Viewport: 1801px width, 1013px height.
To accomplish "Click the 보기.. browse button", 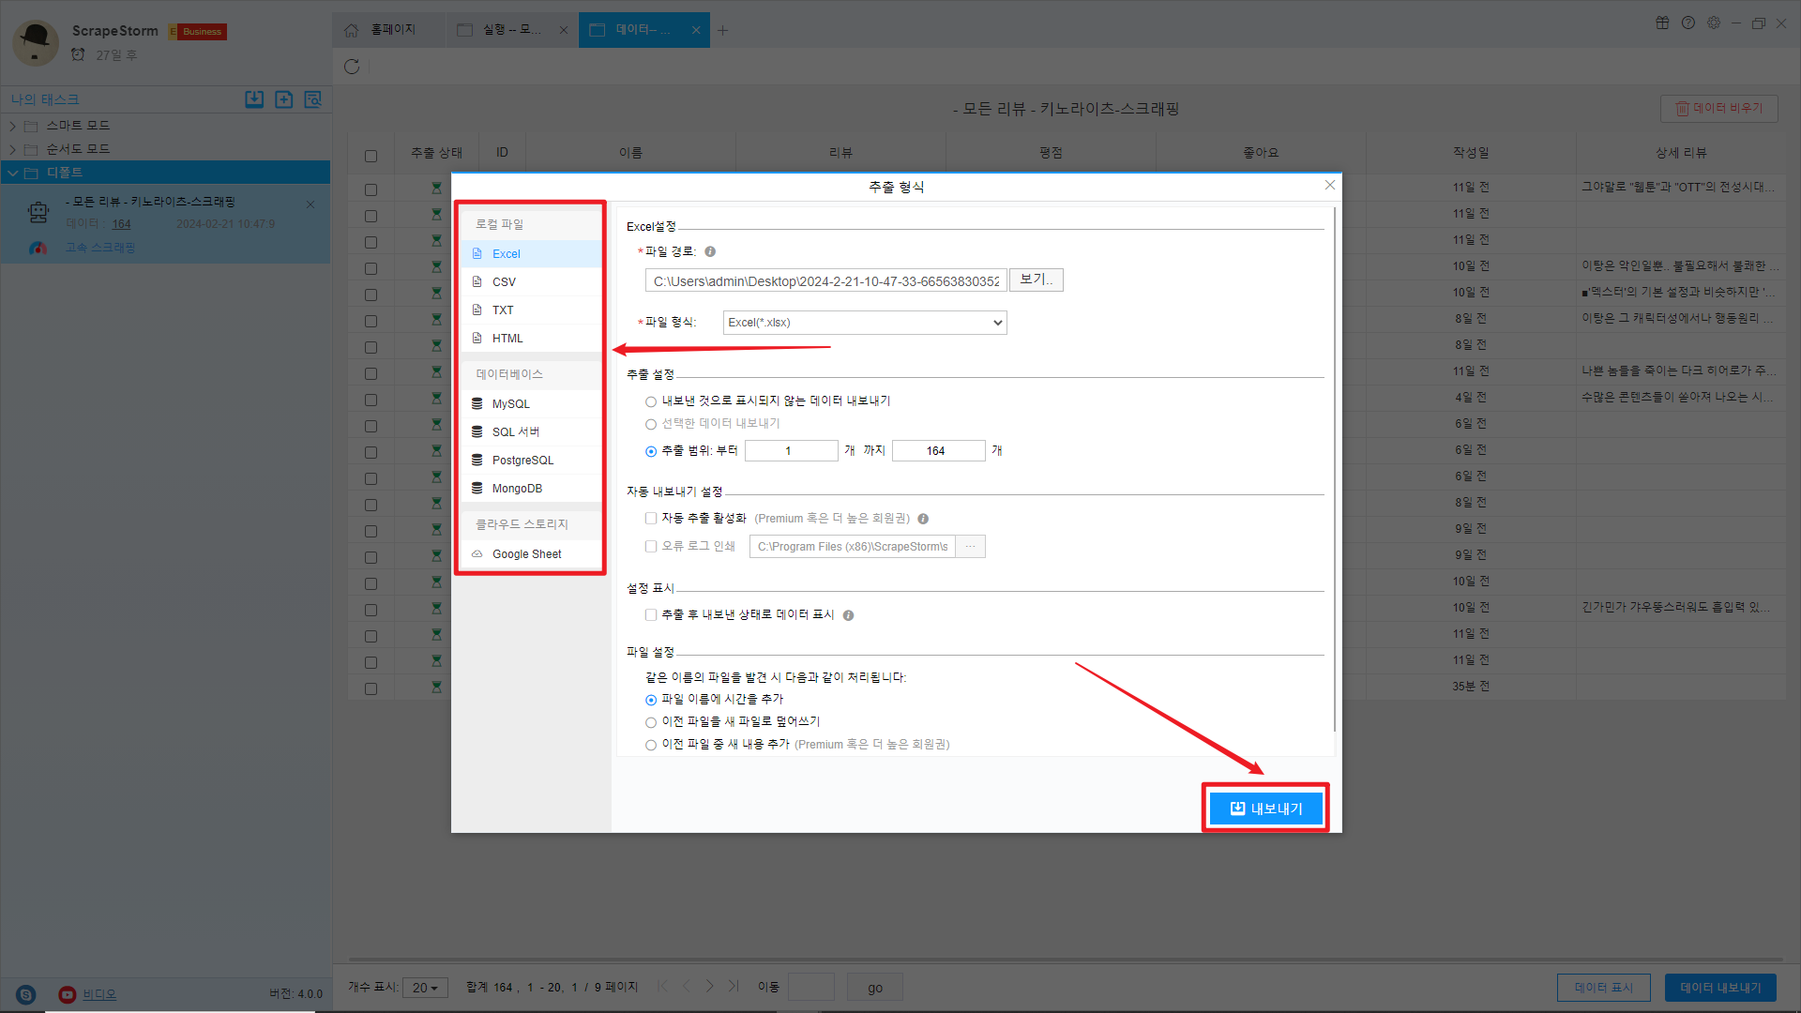I will point(1036,280).
